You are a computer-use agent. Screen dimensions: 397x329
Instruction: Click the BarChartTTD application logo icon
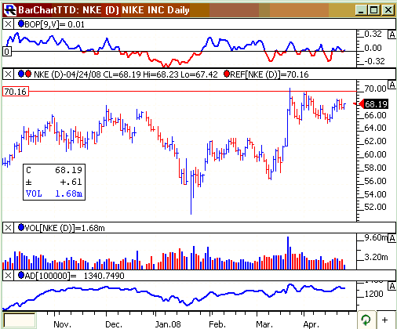(x=10, y=10)
